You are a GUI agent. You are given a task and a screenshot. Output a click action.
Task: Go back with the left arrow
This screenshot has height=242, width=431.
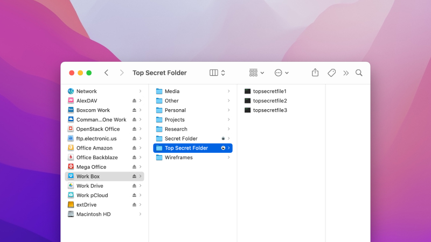(106, 73)
